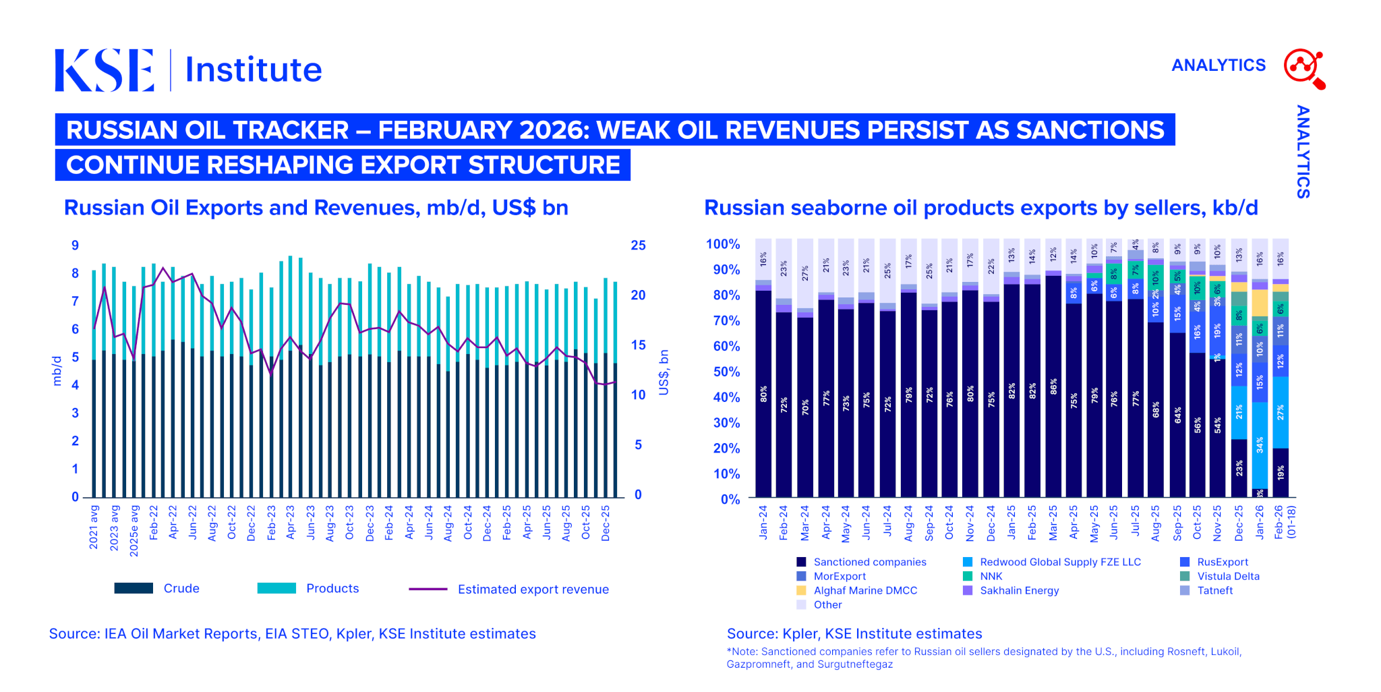This screenshot has height=692, width=1381.
Task: Click the Alghaf Marine DMCC legend swatch
Action: pyautogui.click(x=801, y=590)
